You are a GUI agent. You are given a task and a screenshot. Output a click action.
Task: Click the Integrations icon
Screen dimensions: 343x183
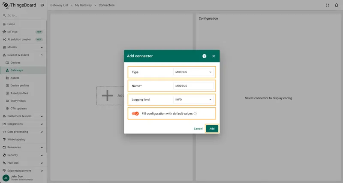click(4, 124)
